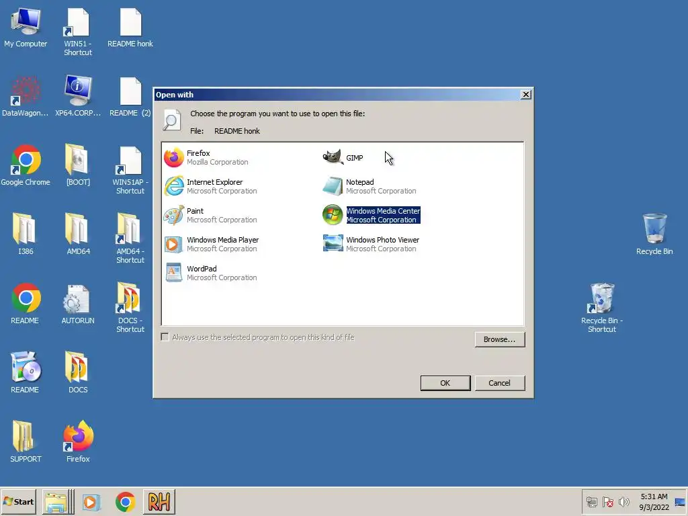Select README Chrome-icon file on desktop

26,304
